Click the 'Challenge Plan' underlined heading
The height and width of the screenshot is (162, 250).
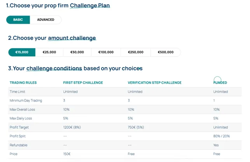(x=90, y=6)
